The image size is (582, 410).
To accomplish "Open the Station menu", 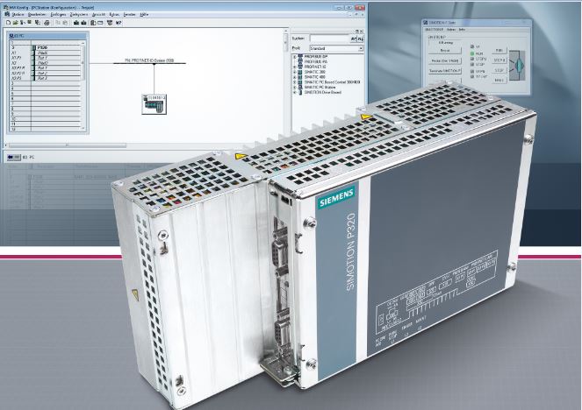I will [18, 14].
